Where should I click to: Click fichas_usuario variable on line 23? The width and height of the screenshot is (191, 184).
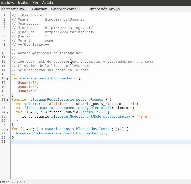(x=39, y=108)
